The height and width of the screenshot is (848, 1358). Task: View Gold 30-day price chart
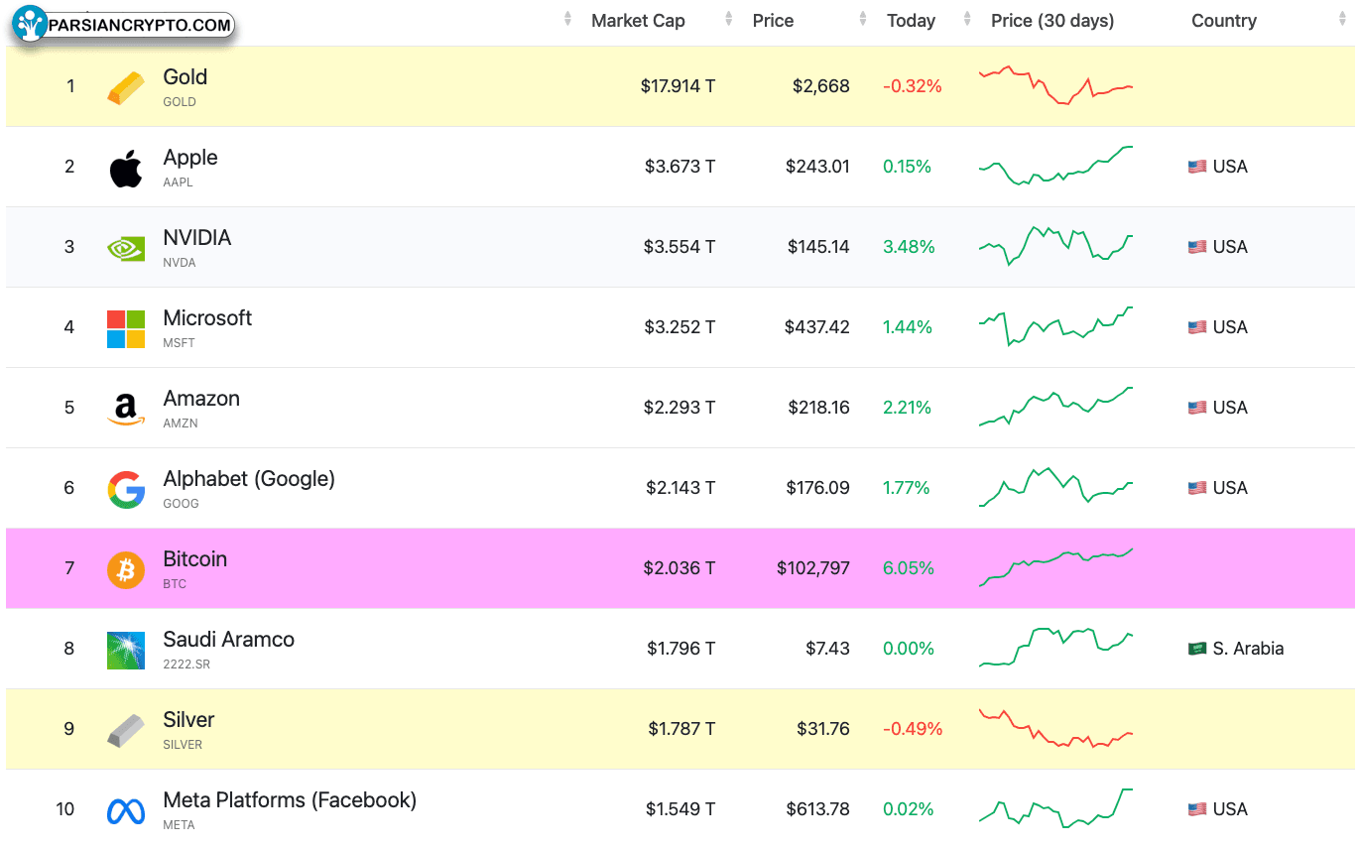(1055, 85)
